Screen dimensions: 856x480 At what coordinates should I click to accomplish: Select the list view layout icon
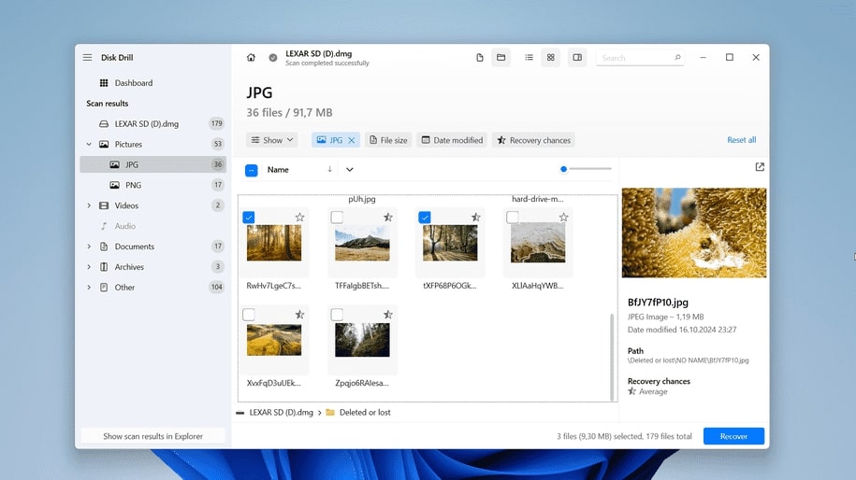[x=529, y=57]
